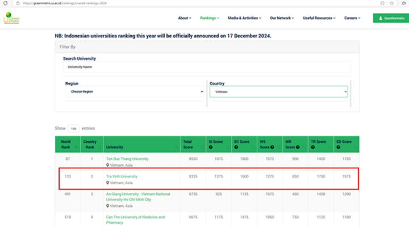Sort table by World Rank column
409x238 pixels.
point(68,144)
